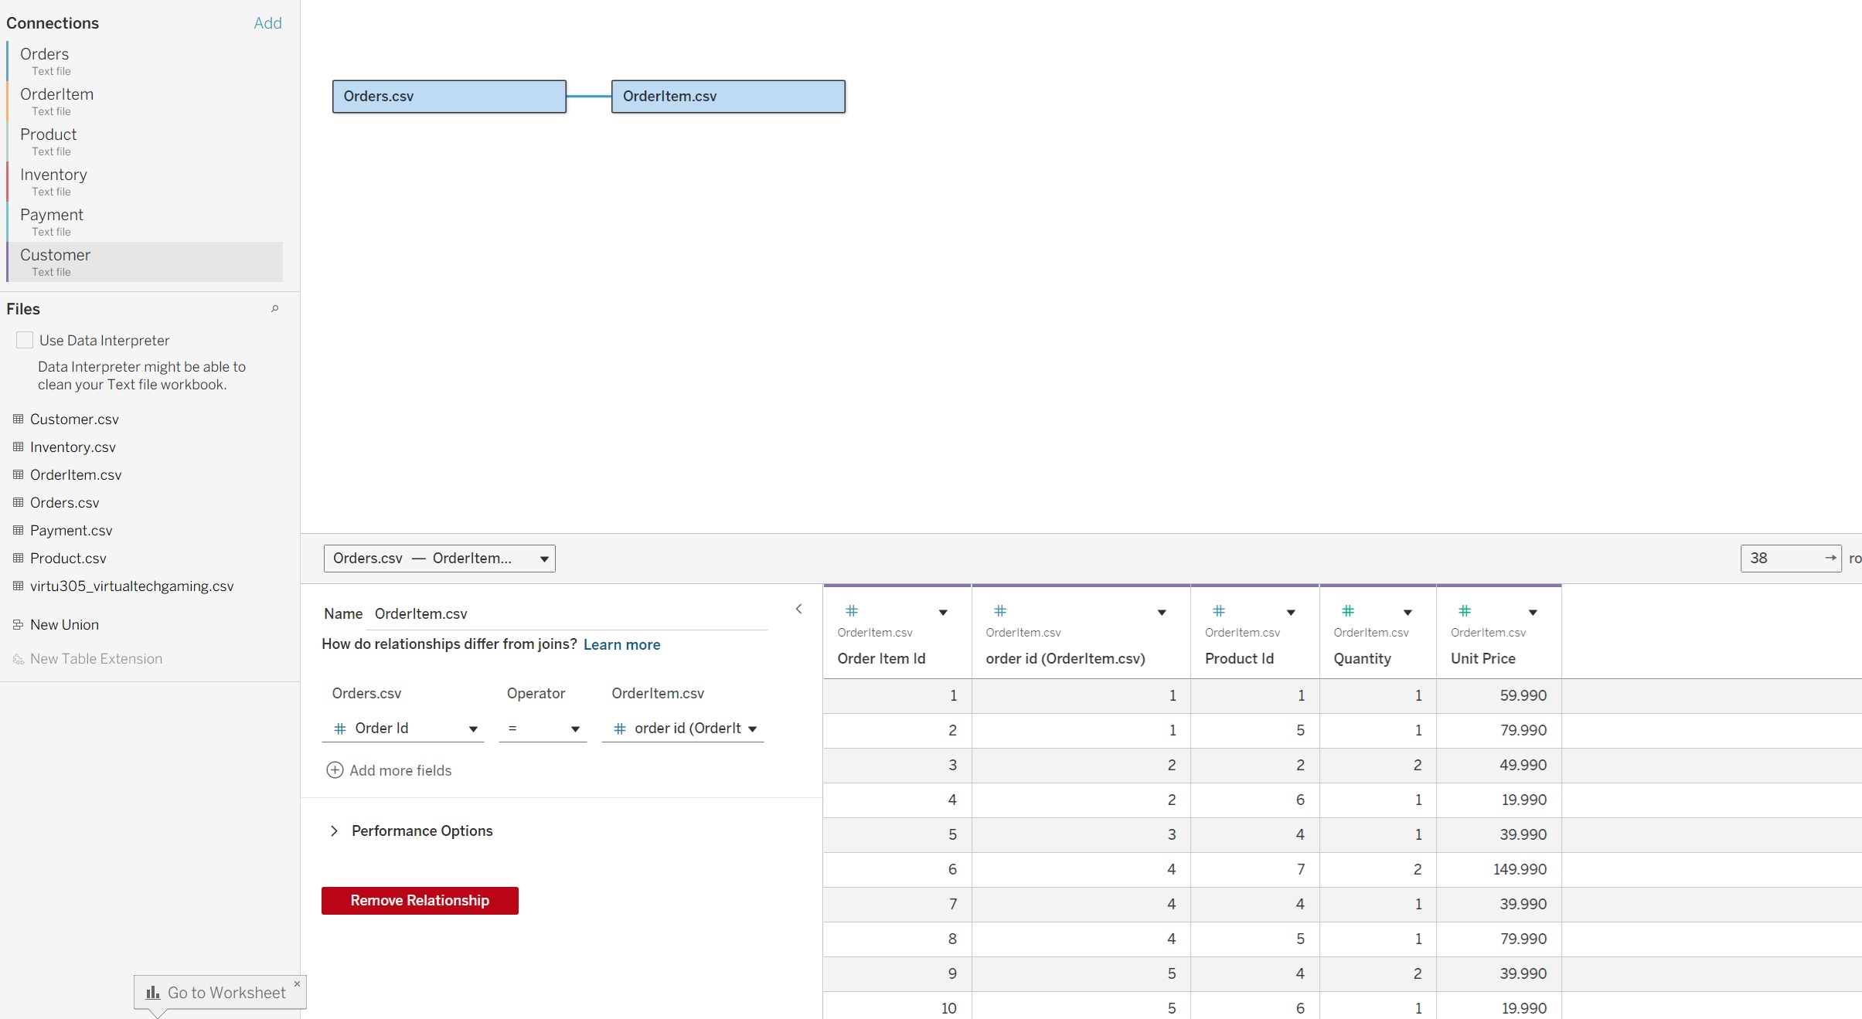Click the New Table Extension gear icon
Viewport: 1862px width, 1019px height.
coord(17,658)
